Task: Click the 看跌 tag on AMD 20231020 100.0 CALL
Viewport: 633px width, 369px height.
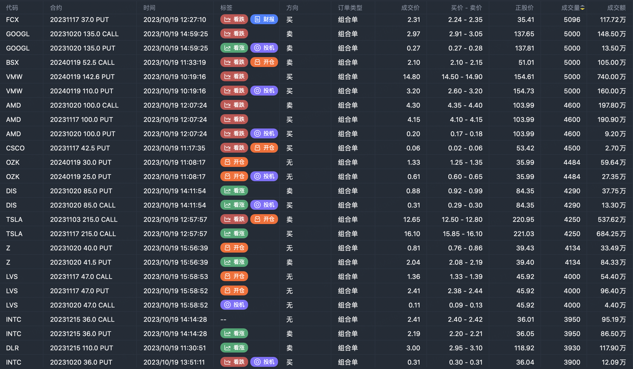Action: (x=234, y=105)
